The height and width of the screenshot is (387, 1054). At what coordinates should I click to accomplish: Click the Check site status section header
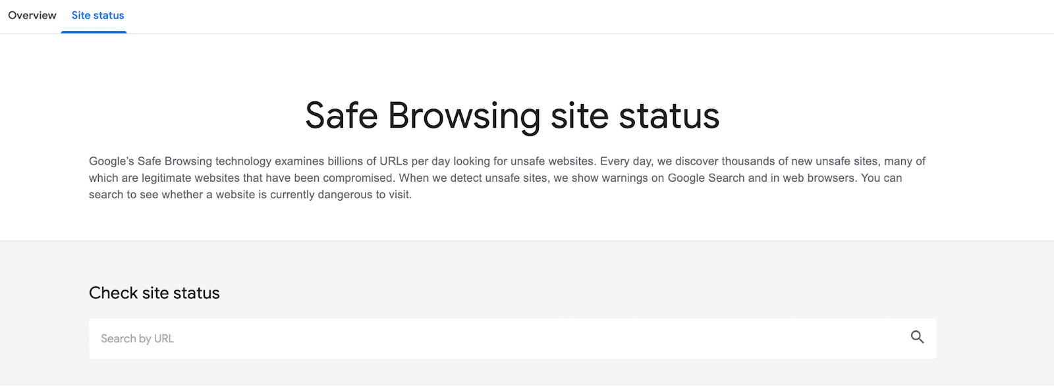pos(154,293)
